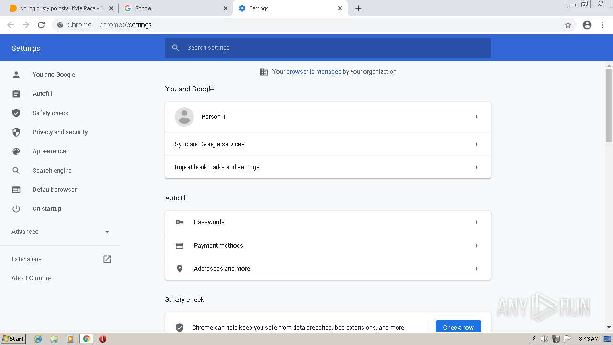This screenshot has height=345, width=613.
Task: Select Appearance in sidebar
Action: pyautogui.click(x=49, y=151)
